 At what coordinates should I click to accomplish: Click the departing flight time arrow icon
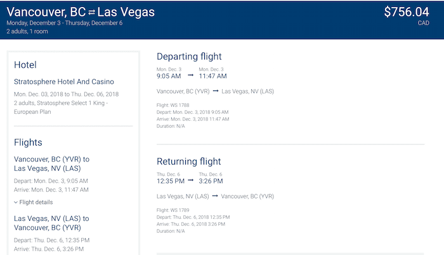click(190, 75)
